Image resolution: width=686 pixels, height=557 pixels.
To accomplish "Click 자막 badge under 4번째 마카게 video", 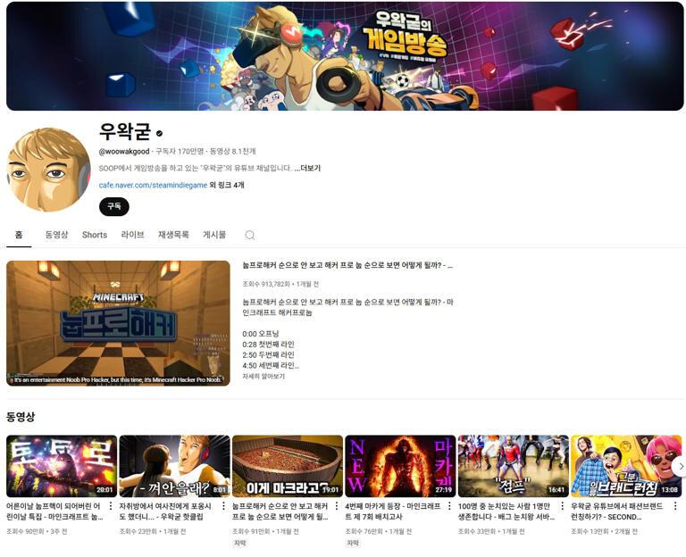I will click(353, 543).
